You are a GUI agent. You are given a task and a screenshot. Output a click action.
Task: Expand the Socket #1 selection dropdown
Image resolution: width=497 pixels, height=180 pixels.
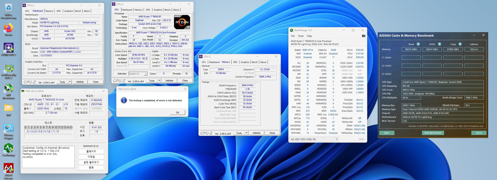[145, 74]
